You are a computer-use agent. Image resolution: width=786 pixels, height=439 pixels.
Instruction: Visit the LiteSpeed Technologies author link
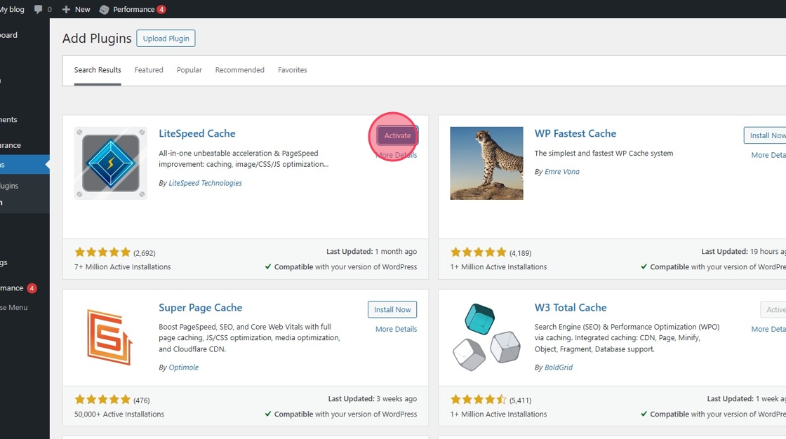click(x=205, y=183)
